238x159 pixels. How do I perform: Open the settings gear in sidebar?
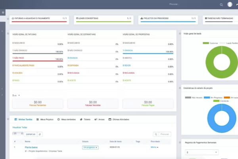tap(3, 13)
